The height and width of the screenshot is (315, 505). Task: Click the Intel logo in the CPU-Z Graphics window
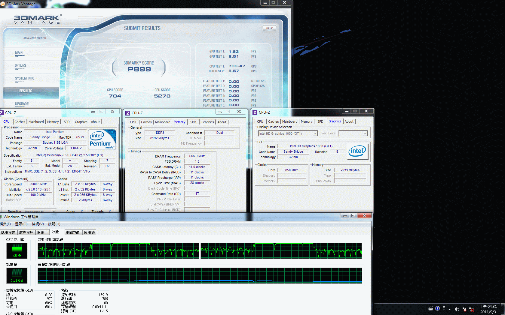tap(357, 151)
